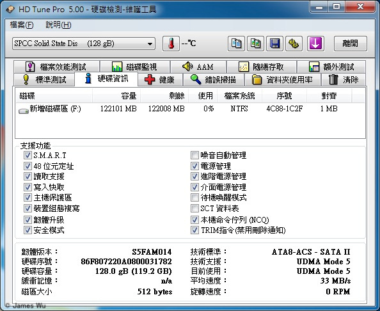Open options with the tools icon
Image resolution: width=380 pixels, height=311 pixels.
click(294, 44)
